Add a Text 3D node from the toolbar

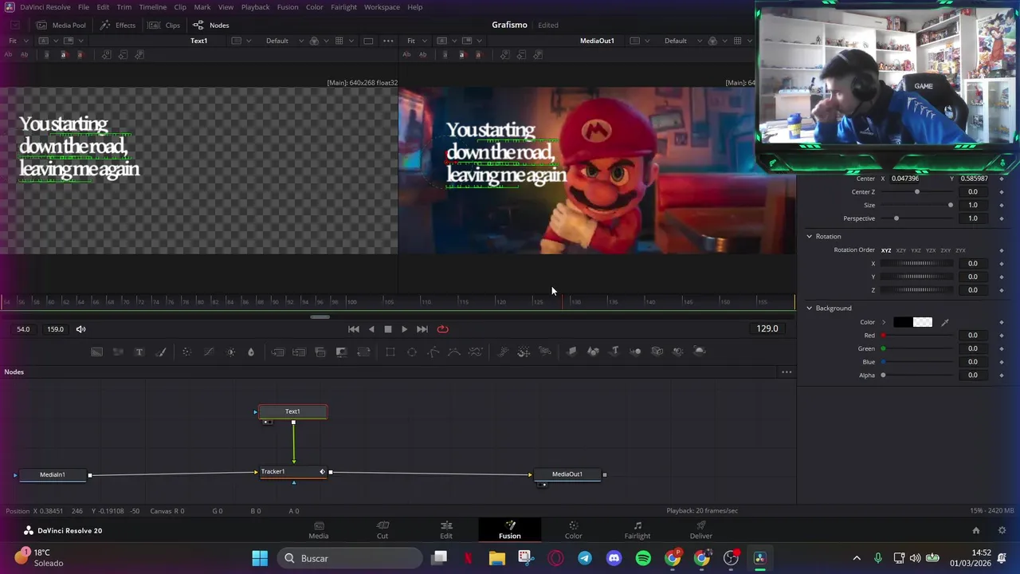[x=614, y=352]
